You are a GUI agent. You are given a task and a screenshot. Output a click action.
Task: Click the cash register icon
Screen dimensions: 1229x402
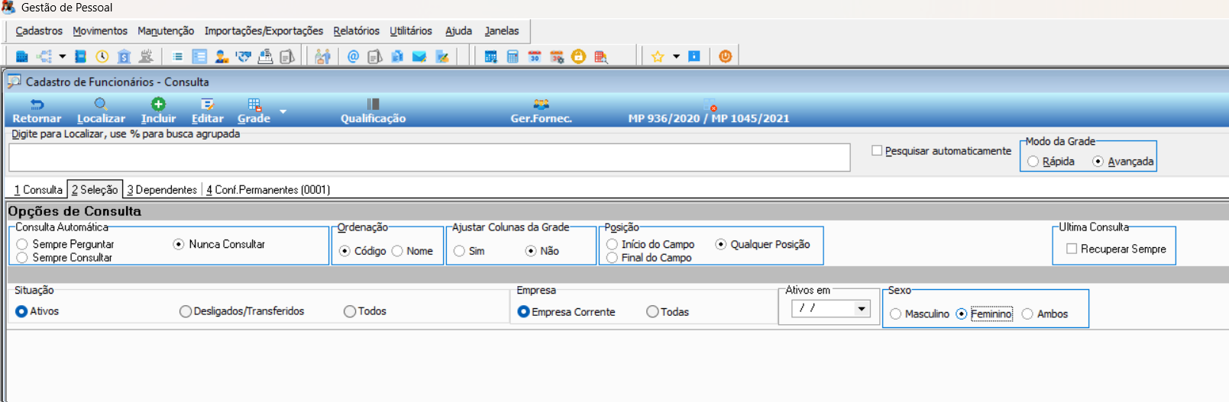click(265, 56)
